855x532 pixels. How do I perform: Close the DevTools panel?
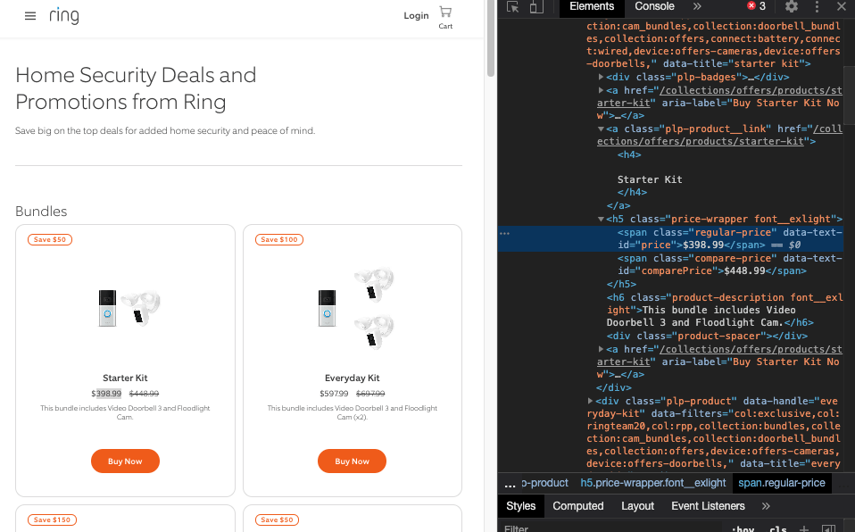(842, 6)
